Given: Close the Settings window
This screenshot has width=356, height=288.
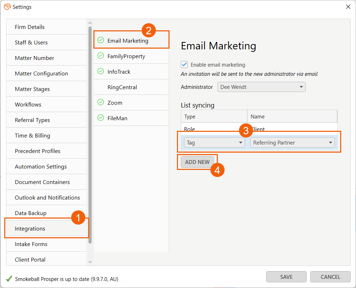Looking at the screenshot, I should tap(348, 7).
